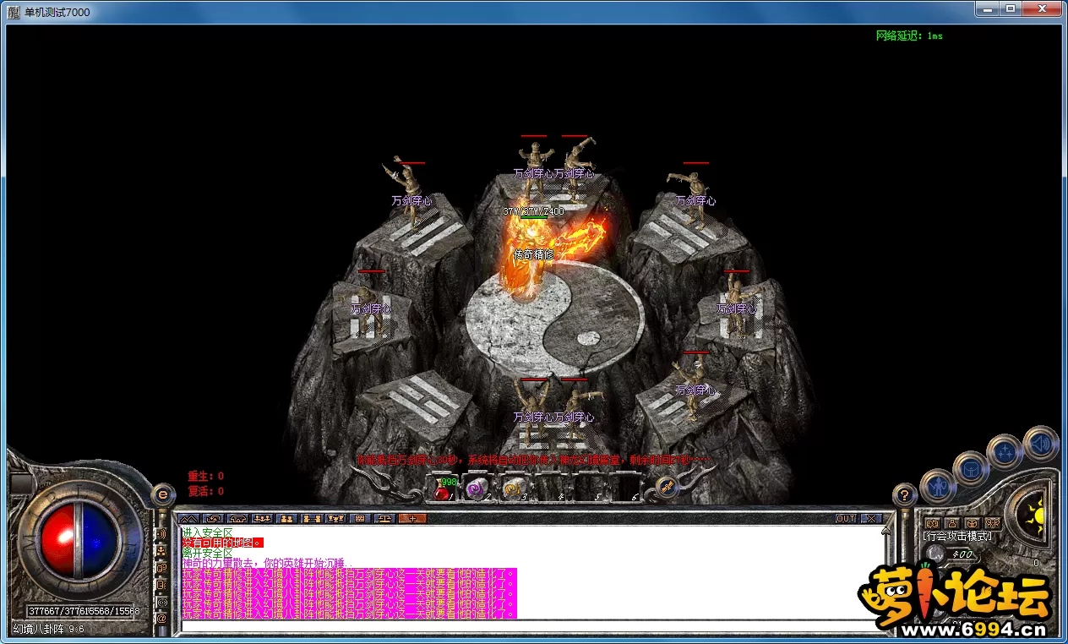Click the chat line '进入安全区'
This screenshot has width=1068, height=644.
click(208, 532)
